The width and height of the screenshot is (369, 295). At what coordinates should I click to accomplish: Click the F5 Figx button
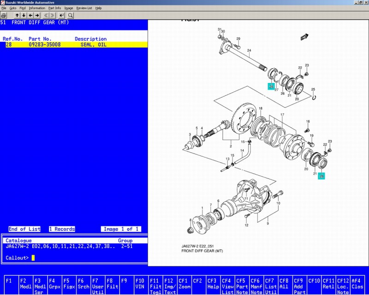69,285
